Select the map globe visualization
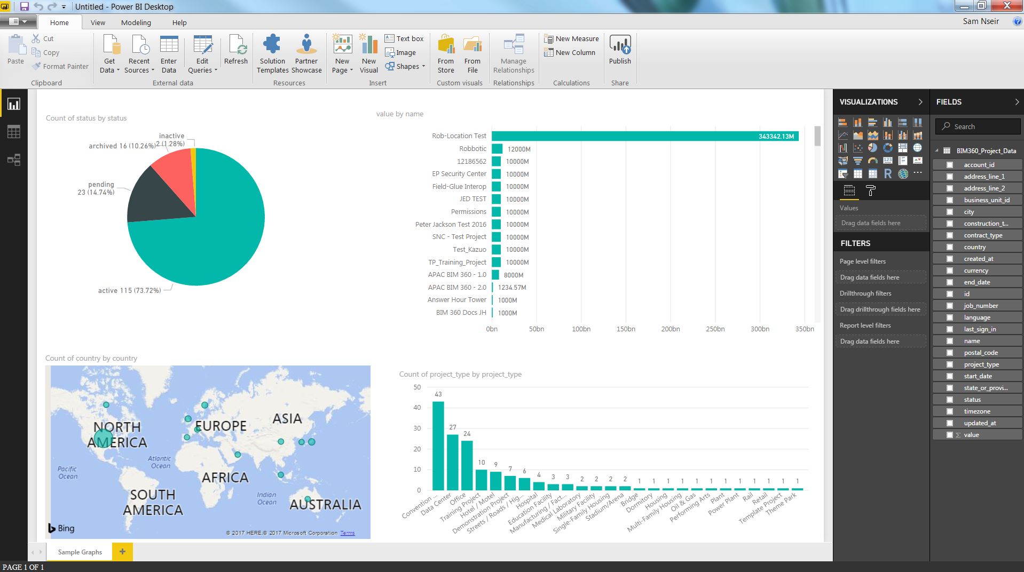The image size is (1024, 572). pyautogui.click(x=917, y=148)
